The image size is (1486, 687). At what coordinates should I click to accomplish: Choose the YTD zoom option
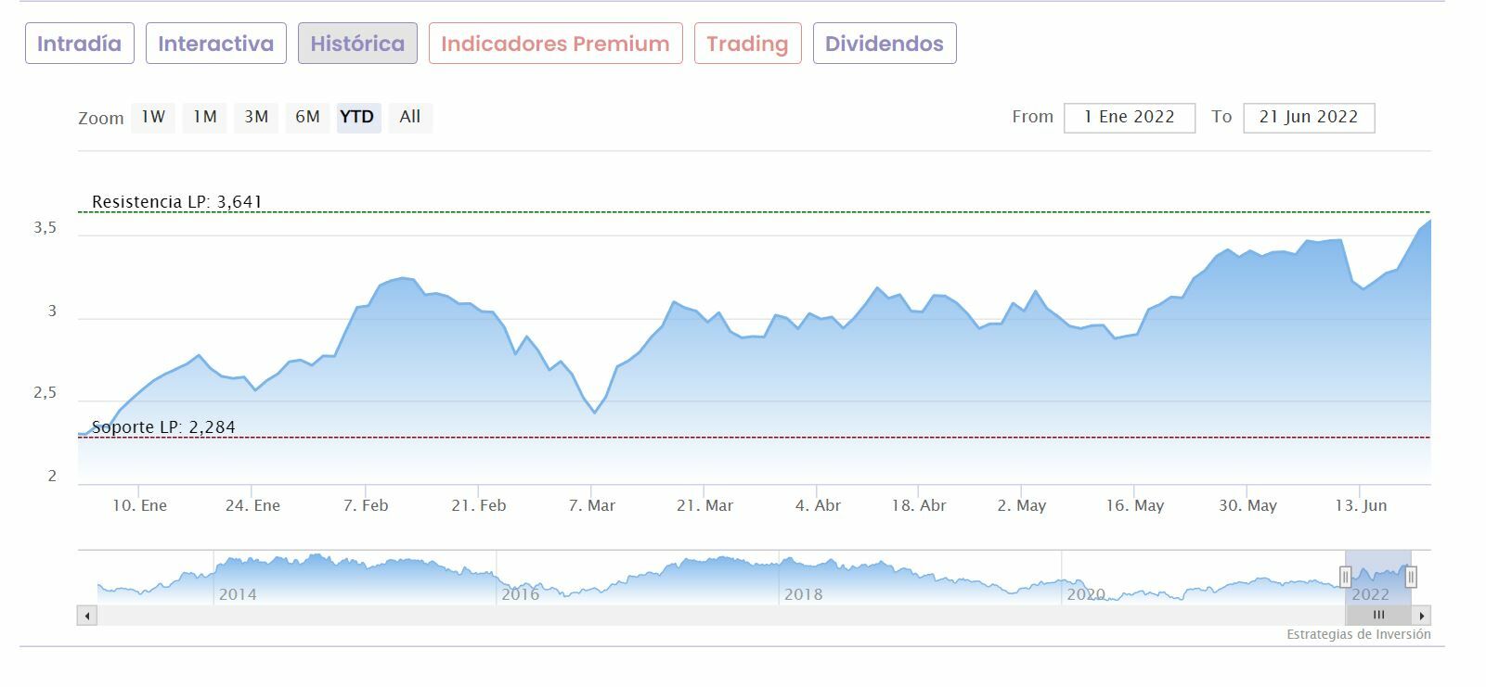(x=357, y=117)
